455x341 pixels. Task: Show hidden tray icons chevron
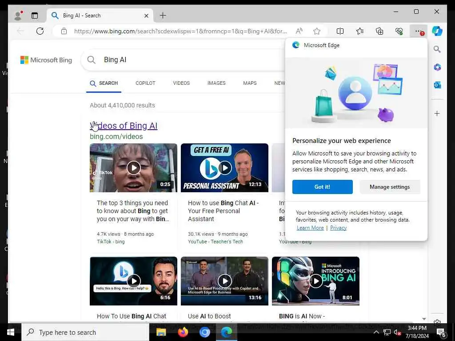pyautogui.click(x=376, y=332)
